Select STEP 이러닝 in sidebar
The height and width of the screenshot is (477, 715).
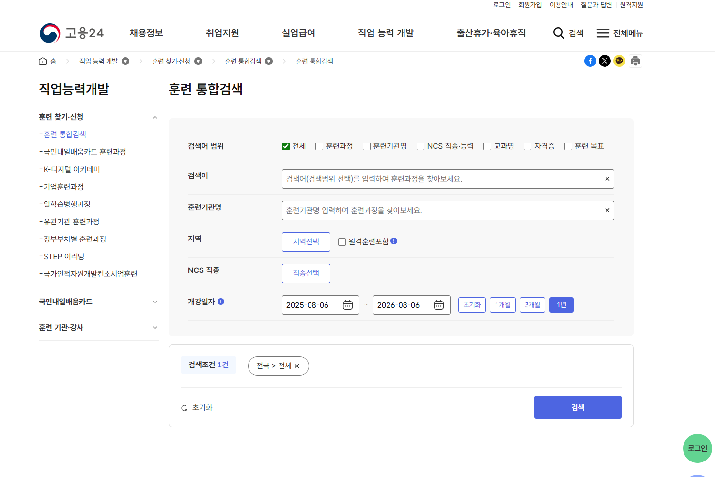(64, 256)
